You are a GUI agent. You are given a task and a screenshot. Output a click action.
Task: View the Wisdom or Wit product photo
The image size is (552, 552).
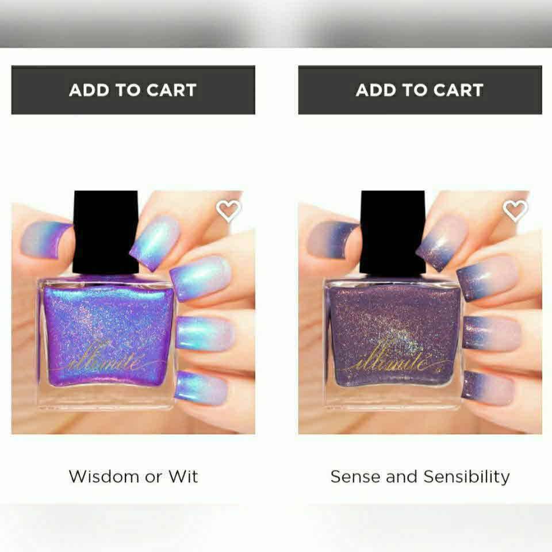(x=133, y=312)
